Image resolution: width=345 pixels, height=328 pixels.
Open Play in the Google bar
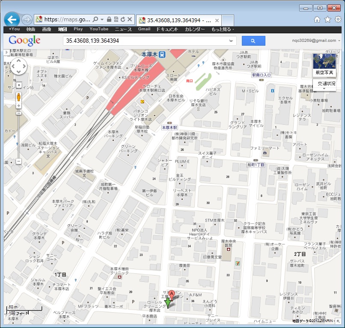(78, 29)
